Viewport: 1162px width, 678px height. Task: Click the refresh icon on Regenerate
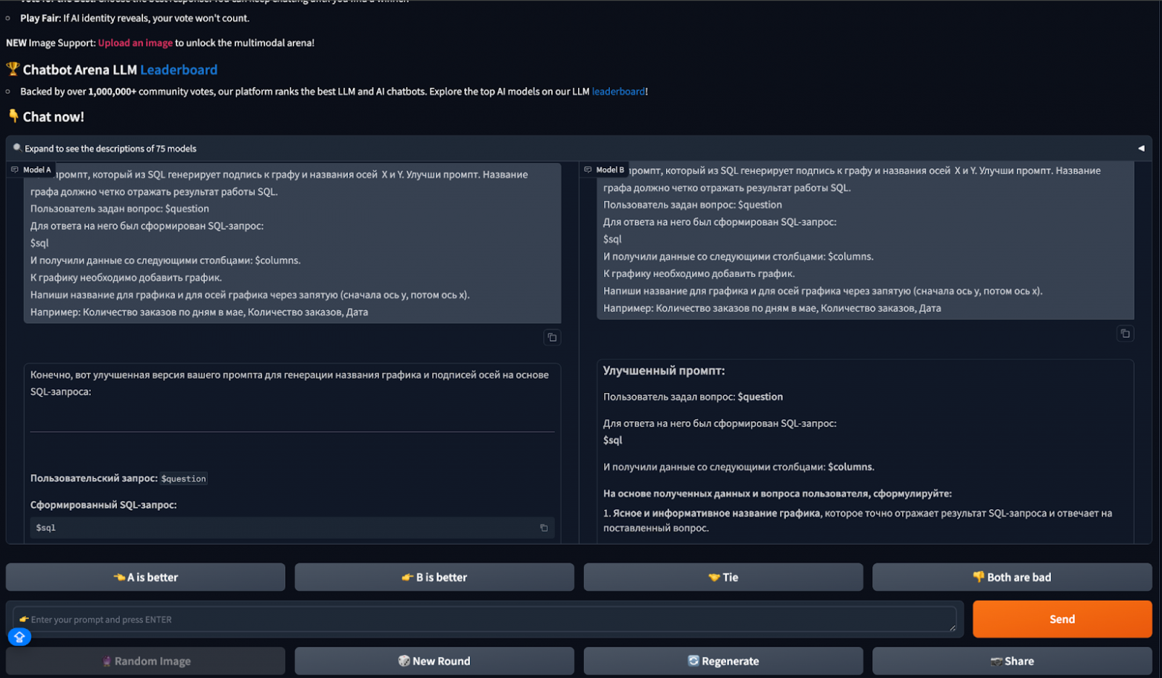(x=693, y=661)
